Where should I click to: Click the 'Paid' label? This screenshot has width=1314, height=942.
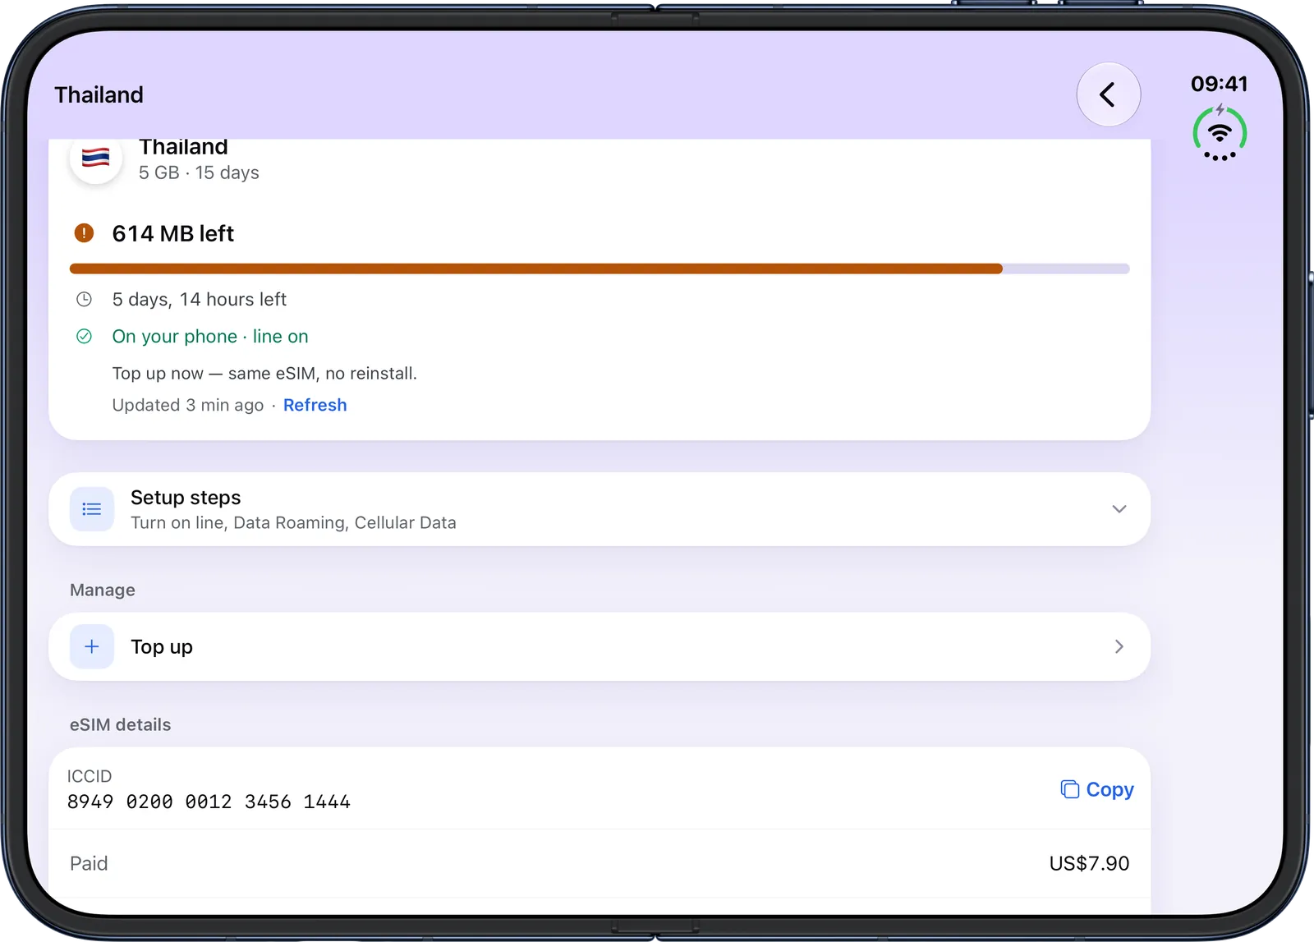click(89, 863)
